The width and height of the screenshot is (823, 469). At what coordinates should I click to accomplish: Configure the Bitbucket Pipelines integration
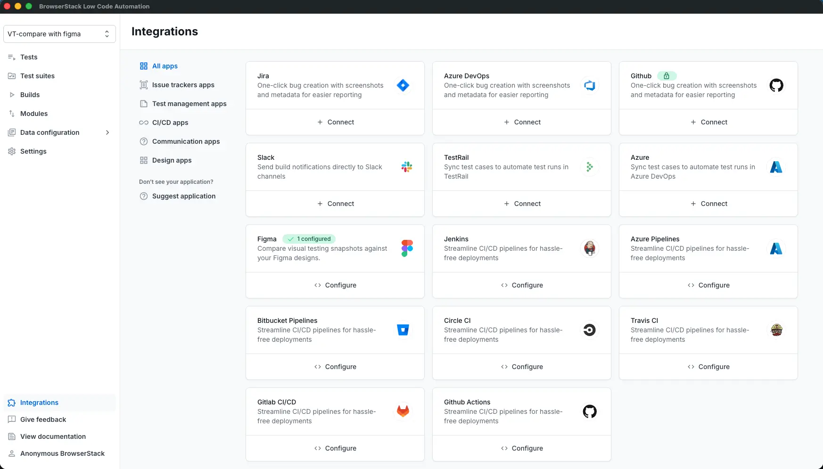click(x=335, y=367)
